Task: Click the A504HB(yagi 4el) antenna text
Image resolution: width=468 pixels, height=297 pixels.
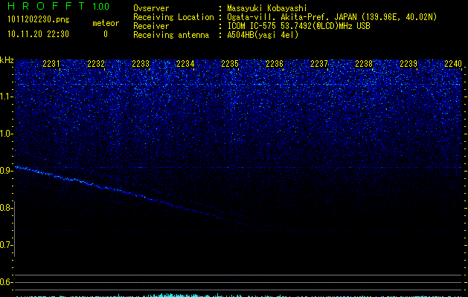Action: tap(263, 35)
